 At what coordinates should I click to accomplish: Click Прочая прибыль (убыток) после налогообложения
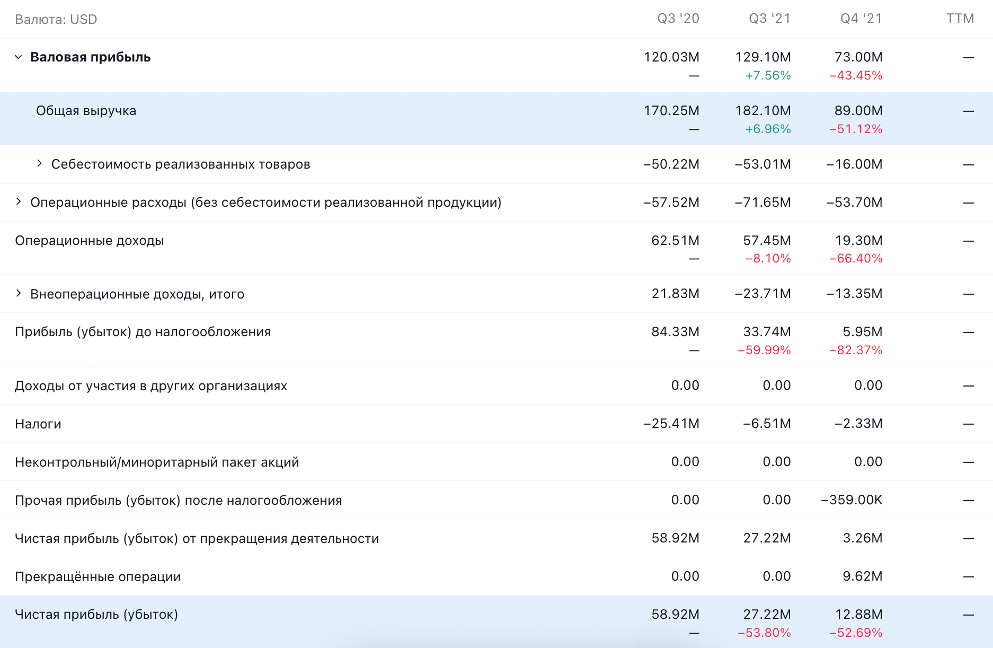[179, 501]
